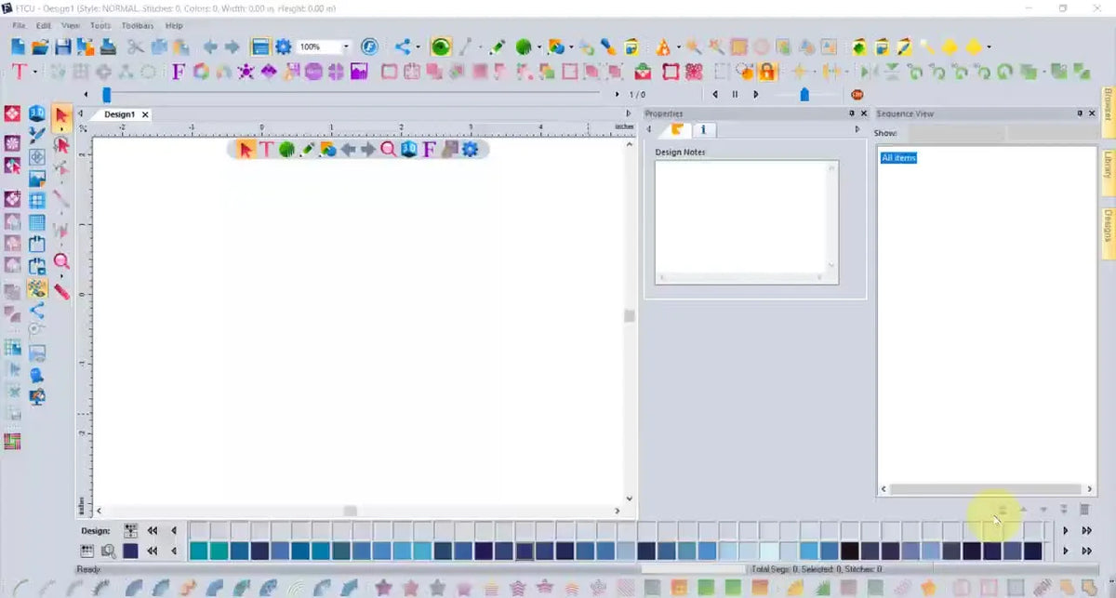Toggle the highlighted window panel icon beside gear

click(x=260, y=47)
